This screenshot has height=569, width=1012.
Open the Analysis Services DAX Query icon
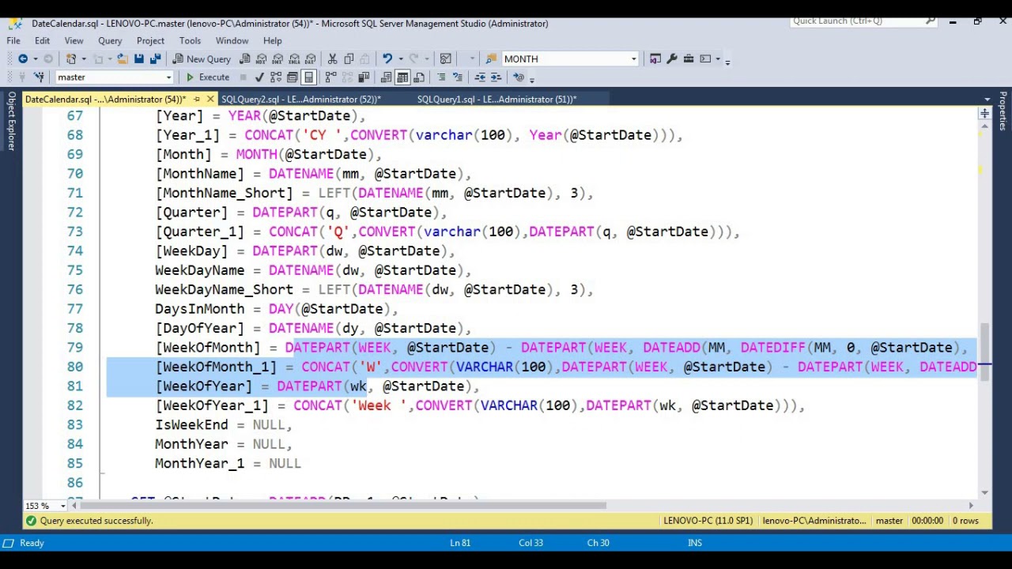click(x=311, y=58)
